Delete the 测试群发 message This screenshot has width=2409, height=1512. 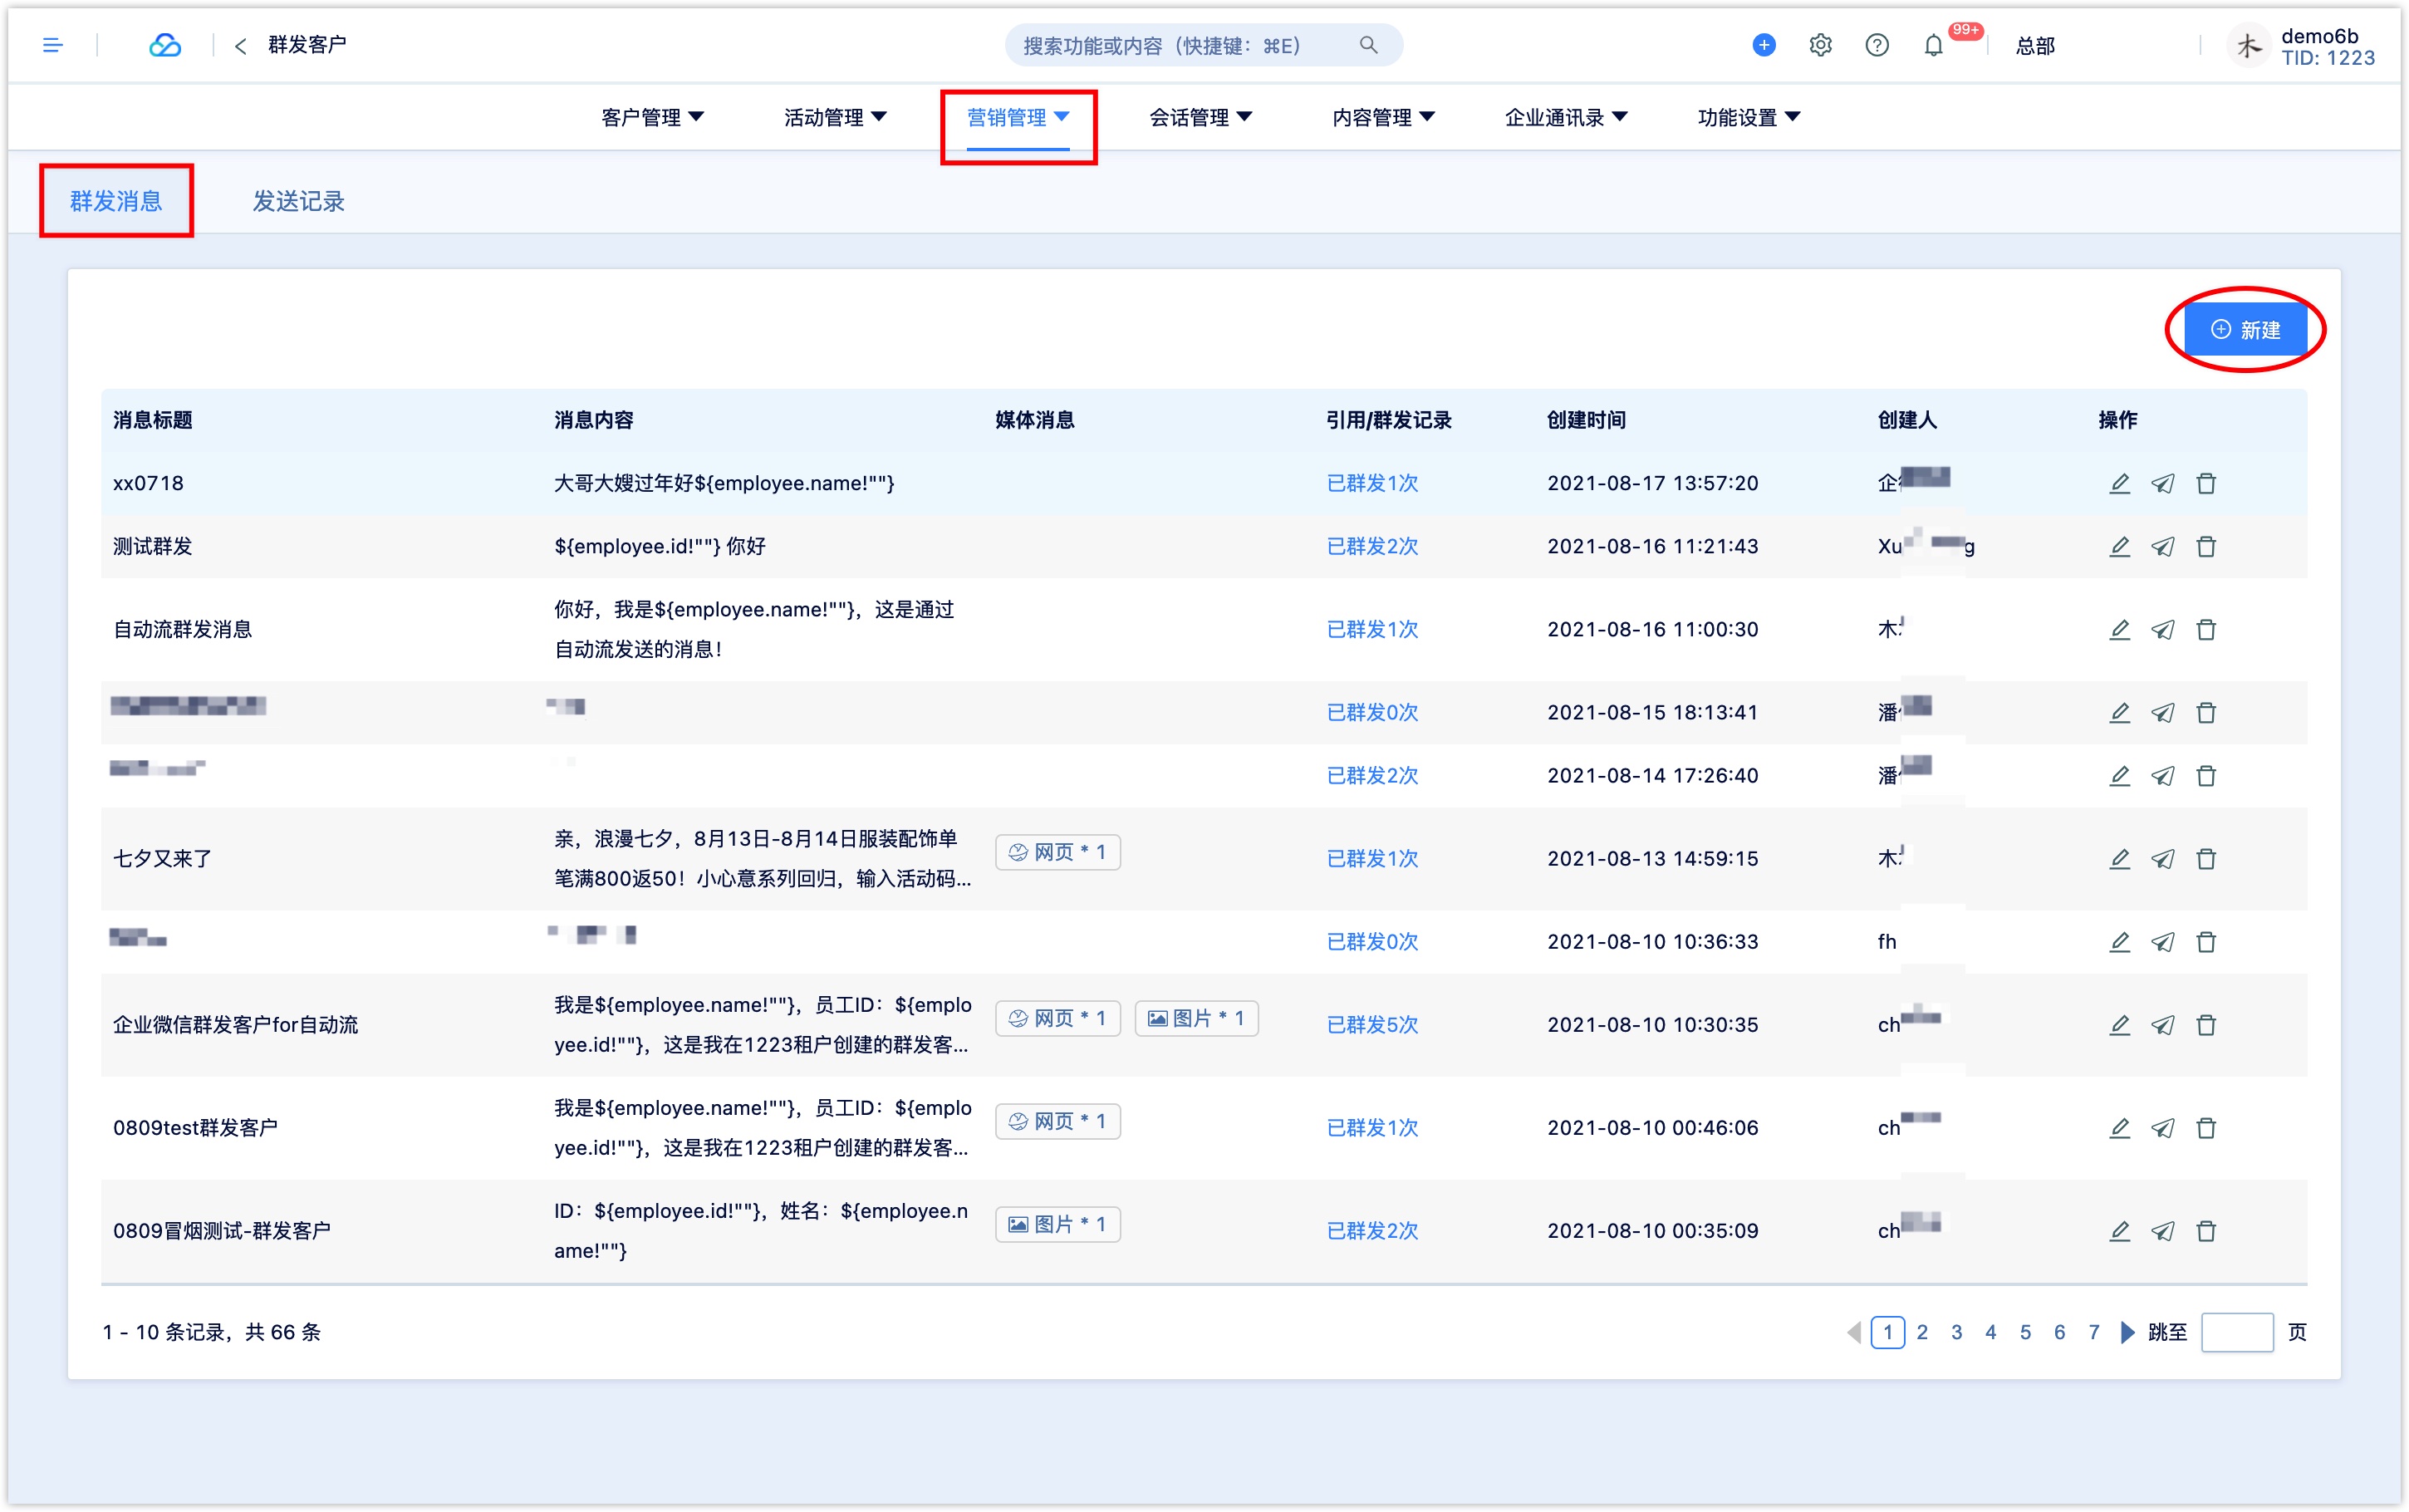tap(2206, 546)
